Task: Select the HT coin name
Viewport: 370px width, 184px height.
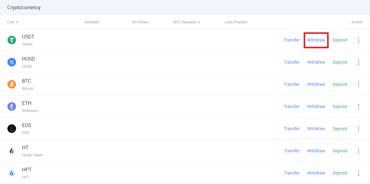Action: tap(25, 147)
